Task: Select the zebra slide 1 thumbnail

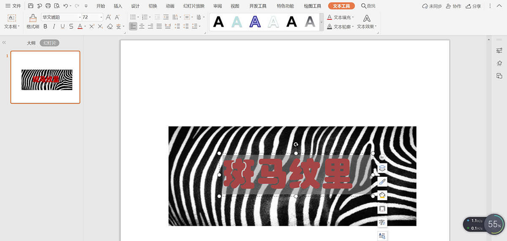Action: (45, 77)
